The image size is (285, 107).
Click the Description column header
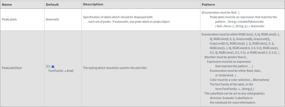(x=93, y=4)
